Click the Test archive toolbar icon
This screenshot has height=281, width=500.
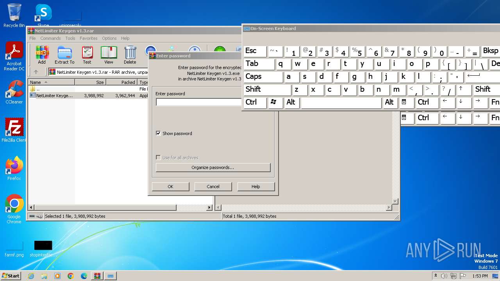click(87, 55)
